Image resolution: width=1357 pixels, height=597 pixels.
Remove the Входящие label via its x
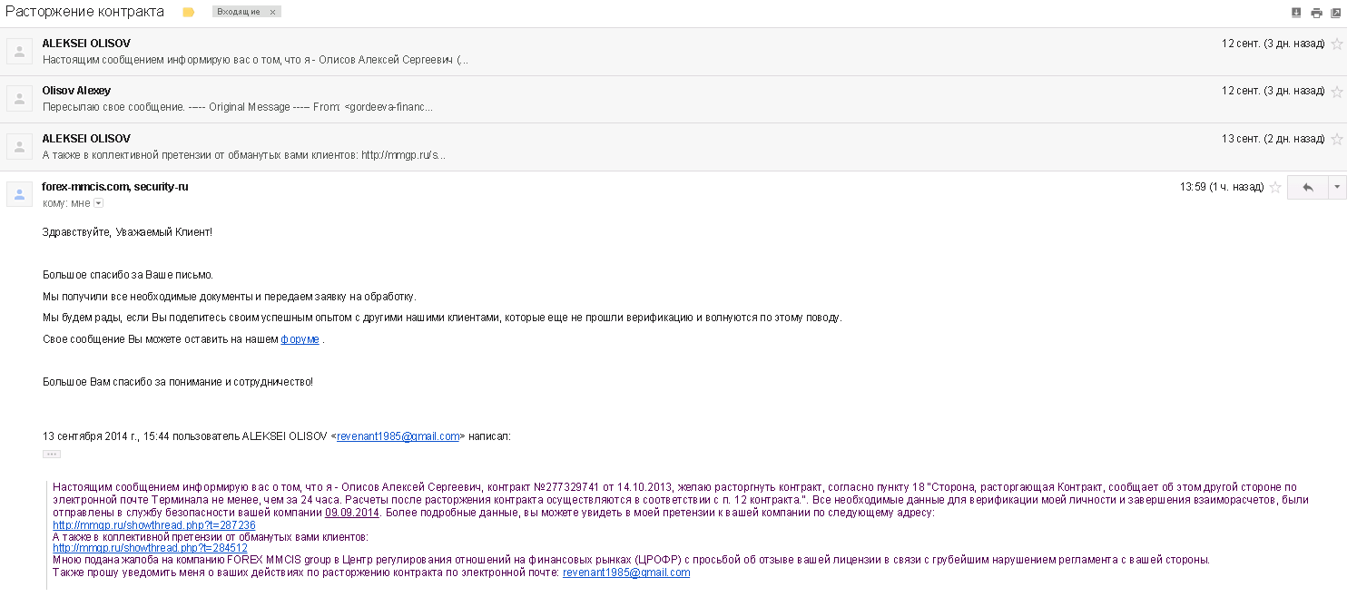pos(272,12)
